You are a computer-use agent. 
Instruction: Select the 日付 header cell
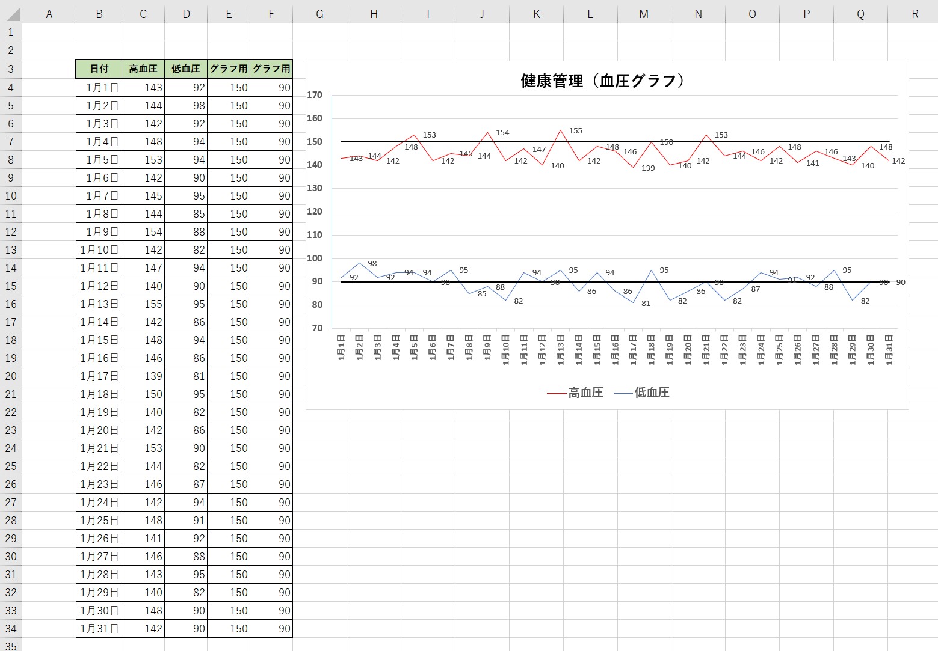pos(99,69)
